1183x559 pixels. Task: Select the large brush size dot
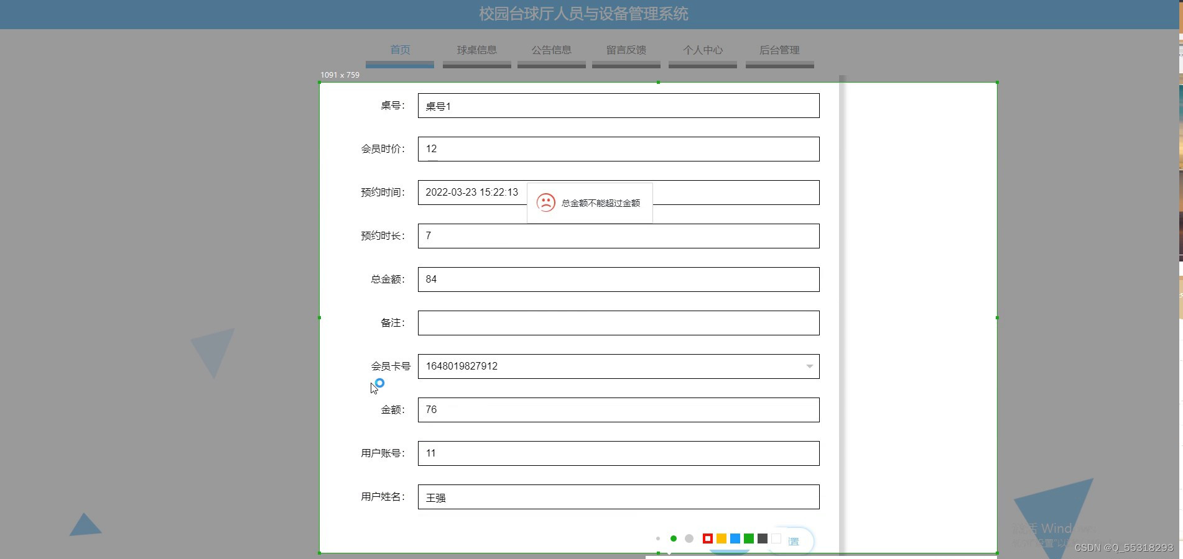tap(689, 539)
